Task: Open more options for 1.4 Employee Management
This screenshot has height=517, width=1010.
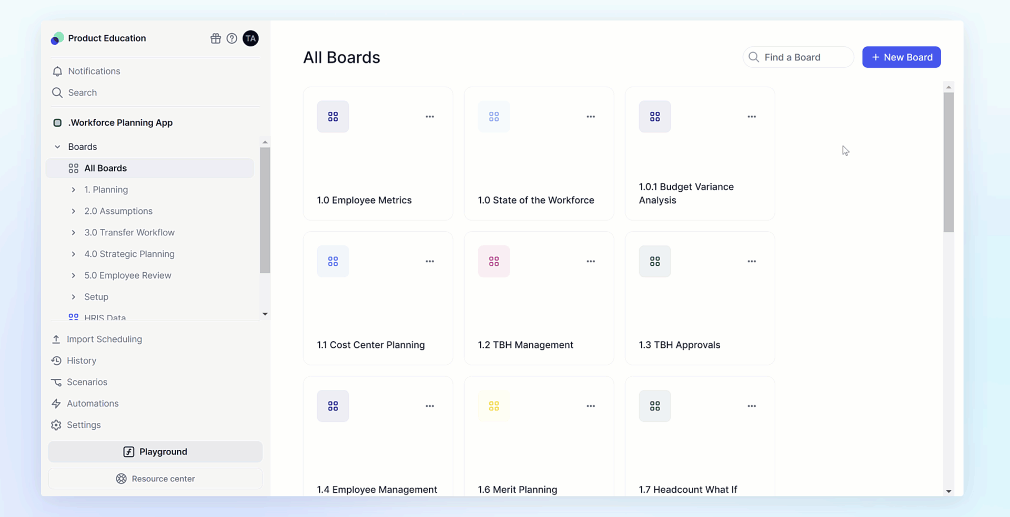Action: pos(430,406)
